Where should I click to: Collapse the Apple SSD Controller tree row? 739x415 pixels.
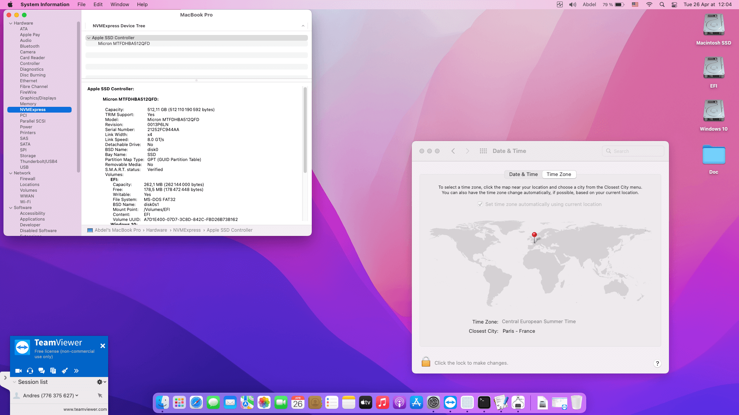pos(89,38)
